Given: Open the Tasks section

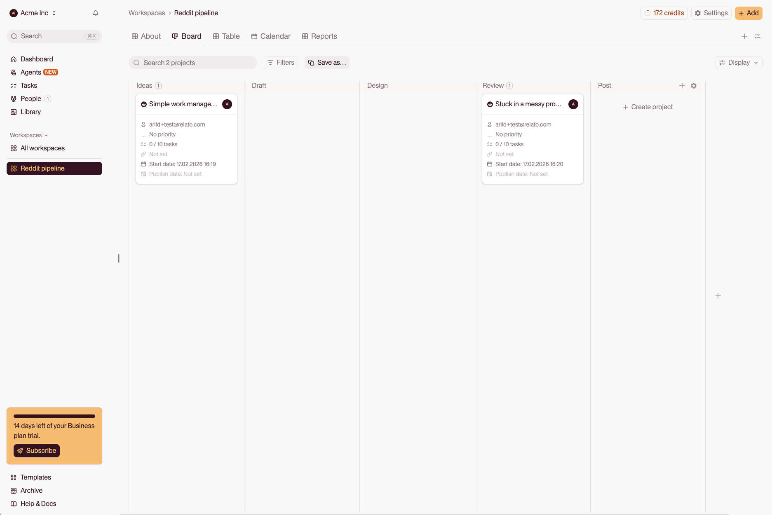Looking at the screenshot, I should (x=28, y=85).
